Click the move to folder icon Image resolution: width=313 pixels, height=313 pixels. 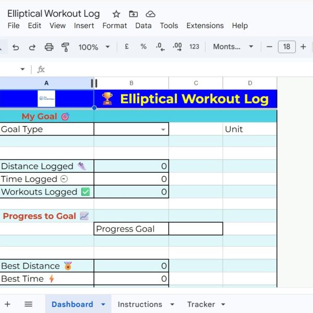tap(134, 14)
